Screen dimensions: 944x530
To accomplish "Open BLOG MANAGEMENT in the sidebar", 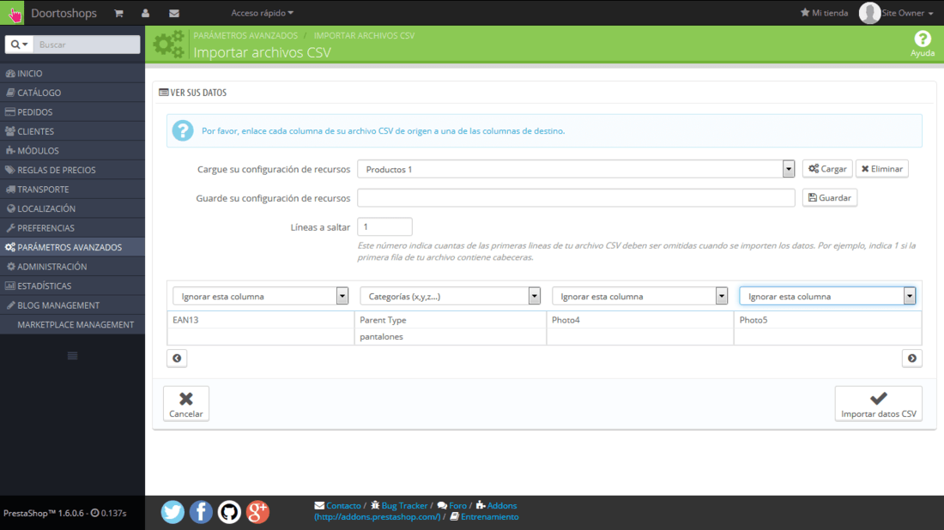I will point(72,305).
